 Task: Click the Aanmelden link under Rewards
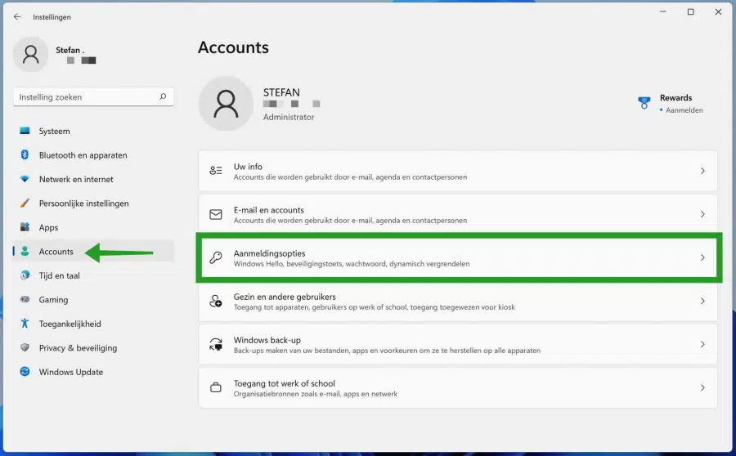[x=684, y=110]
